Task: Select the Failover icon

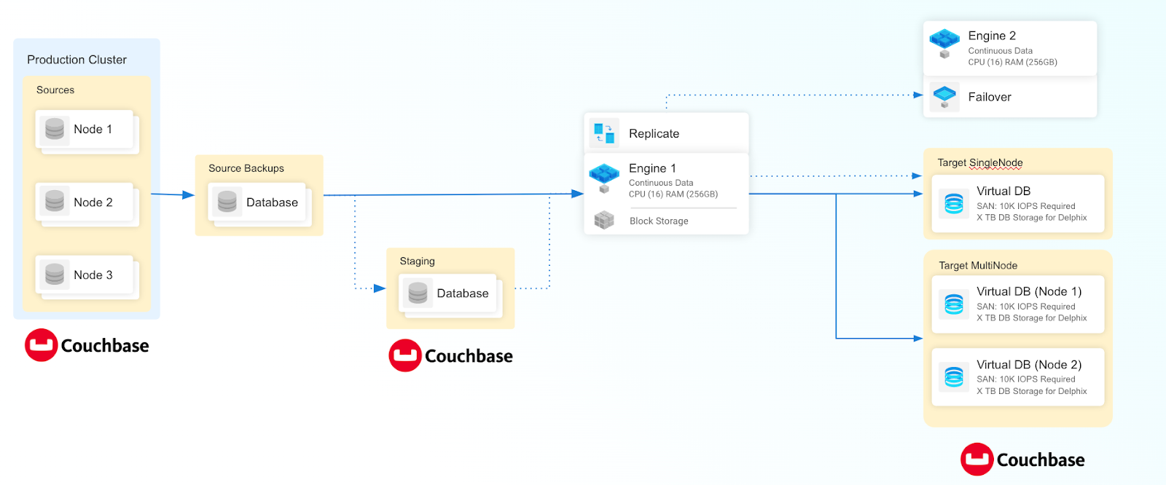Action: tap(944, 97)
